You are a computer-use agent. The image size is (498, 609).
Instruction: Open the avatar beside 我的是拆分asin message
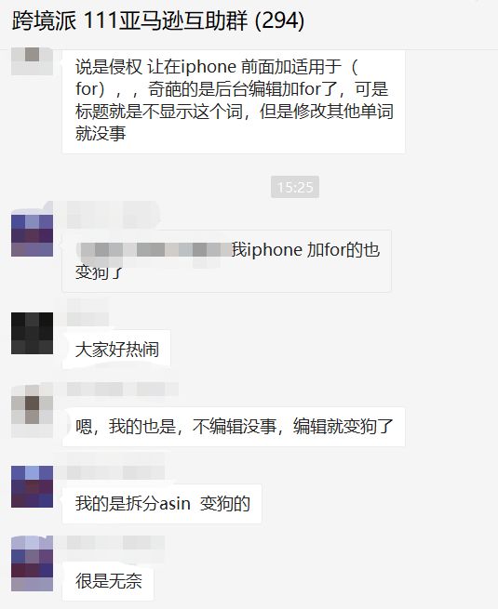pyautogui.click(x=32, y=487)
